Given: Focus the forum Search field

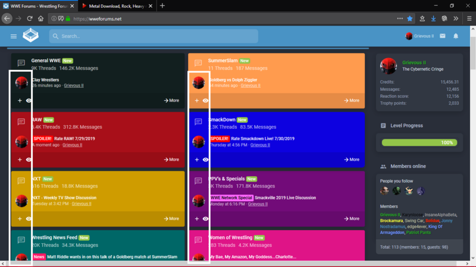Looking at the screenshot, I should pyautogui.click(x=154, y=36).
